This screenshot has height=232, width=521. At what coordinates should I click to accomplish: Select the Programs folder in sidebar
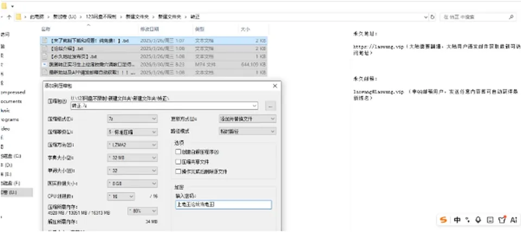tap(10, 119)
